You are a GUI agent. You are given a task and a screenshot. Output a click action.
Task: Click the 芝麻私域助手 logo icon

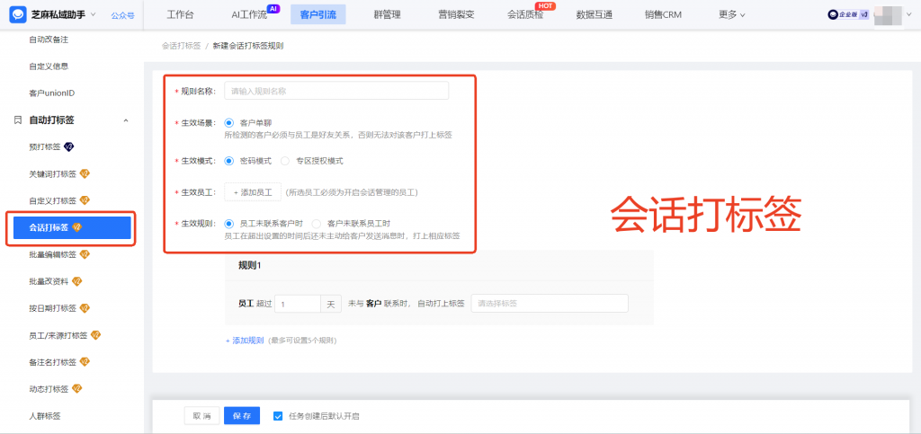(18, 14)
